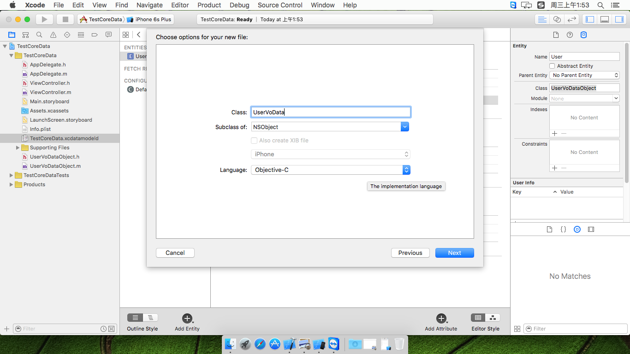This screenshot has width=630, height=354.
Task: Show the Quick Help inspector
Action: [570, 35]
